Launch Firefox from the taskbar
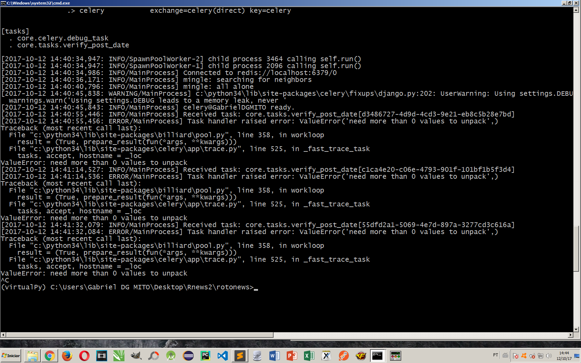 67,356
